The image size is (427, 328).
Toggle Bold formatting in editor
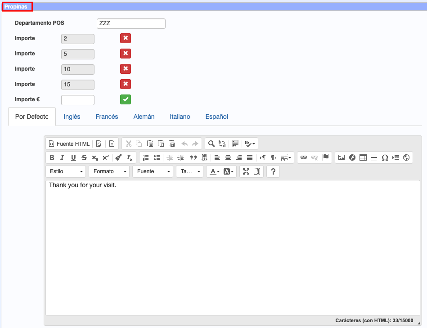pyautogui.click(x=52, y=157)
